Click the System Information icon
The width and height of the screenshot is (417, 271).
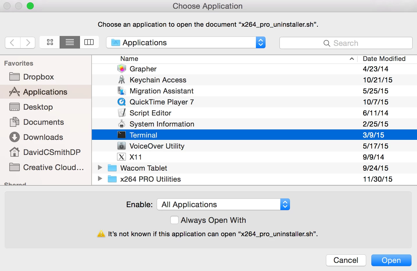(x=122, y=124)
